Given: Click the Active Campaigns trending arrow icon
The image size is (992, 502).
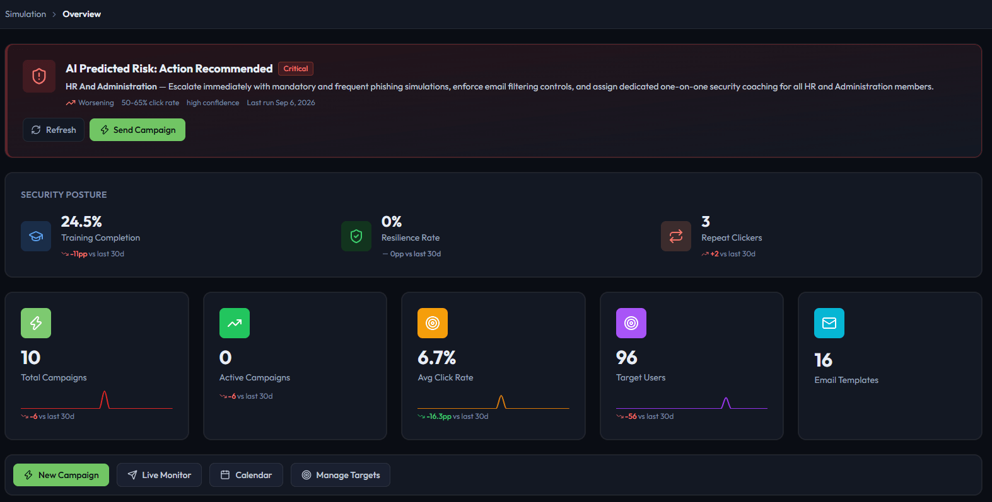Looking at the screenshot, I should point(235,323).
